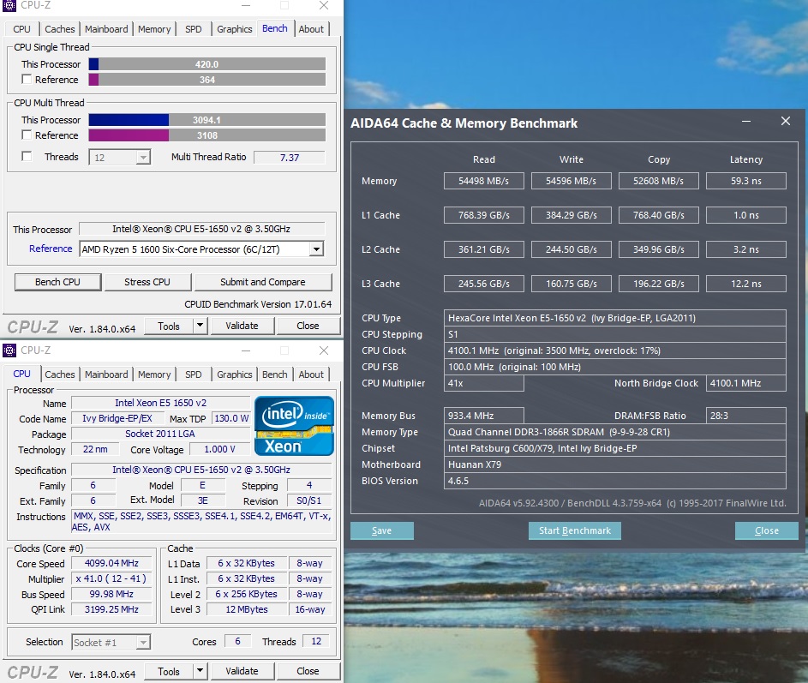The height and width of the screenshot is (683, 808).
Task: Expand the Threads count dropdown
Action: 143,158
